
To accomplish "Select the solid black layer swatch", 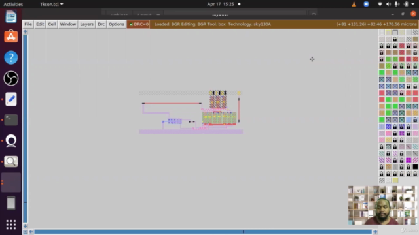I will (415, 167).
